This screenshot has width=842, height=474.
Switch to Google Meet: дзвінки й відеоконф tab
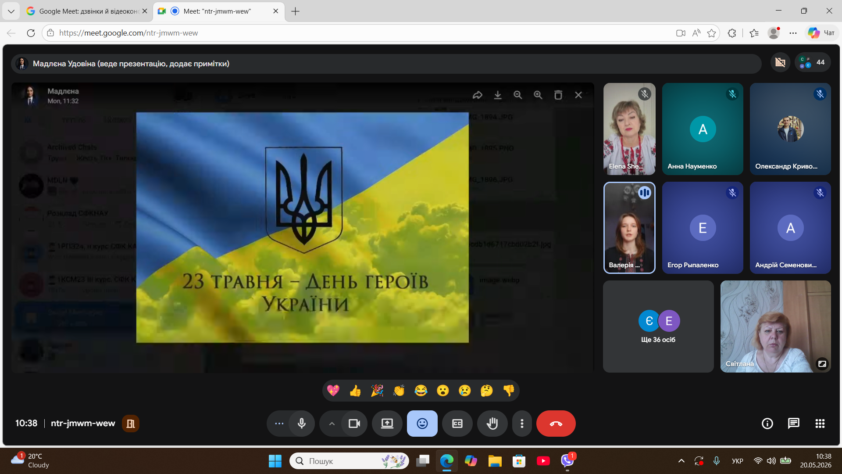pos(86,11)
